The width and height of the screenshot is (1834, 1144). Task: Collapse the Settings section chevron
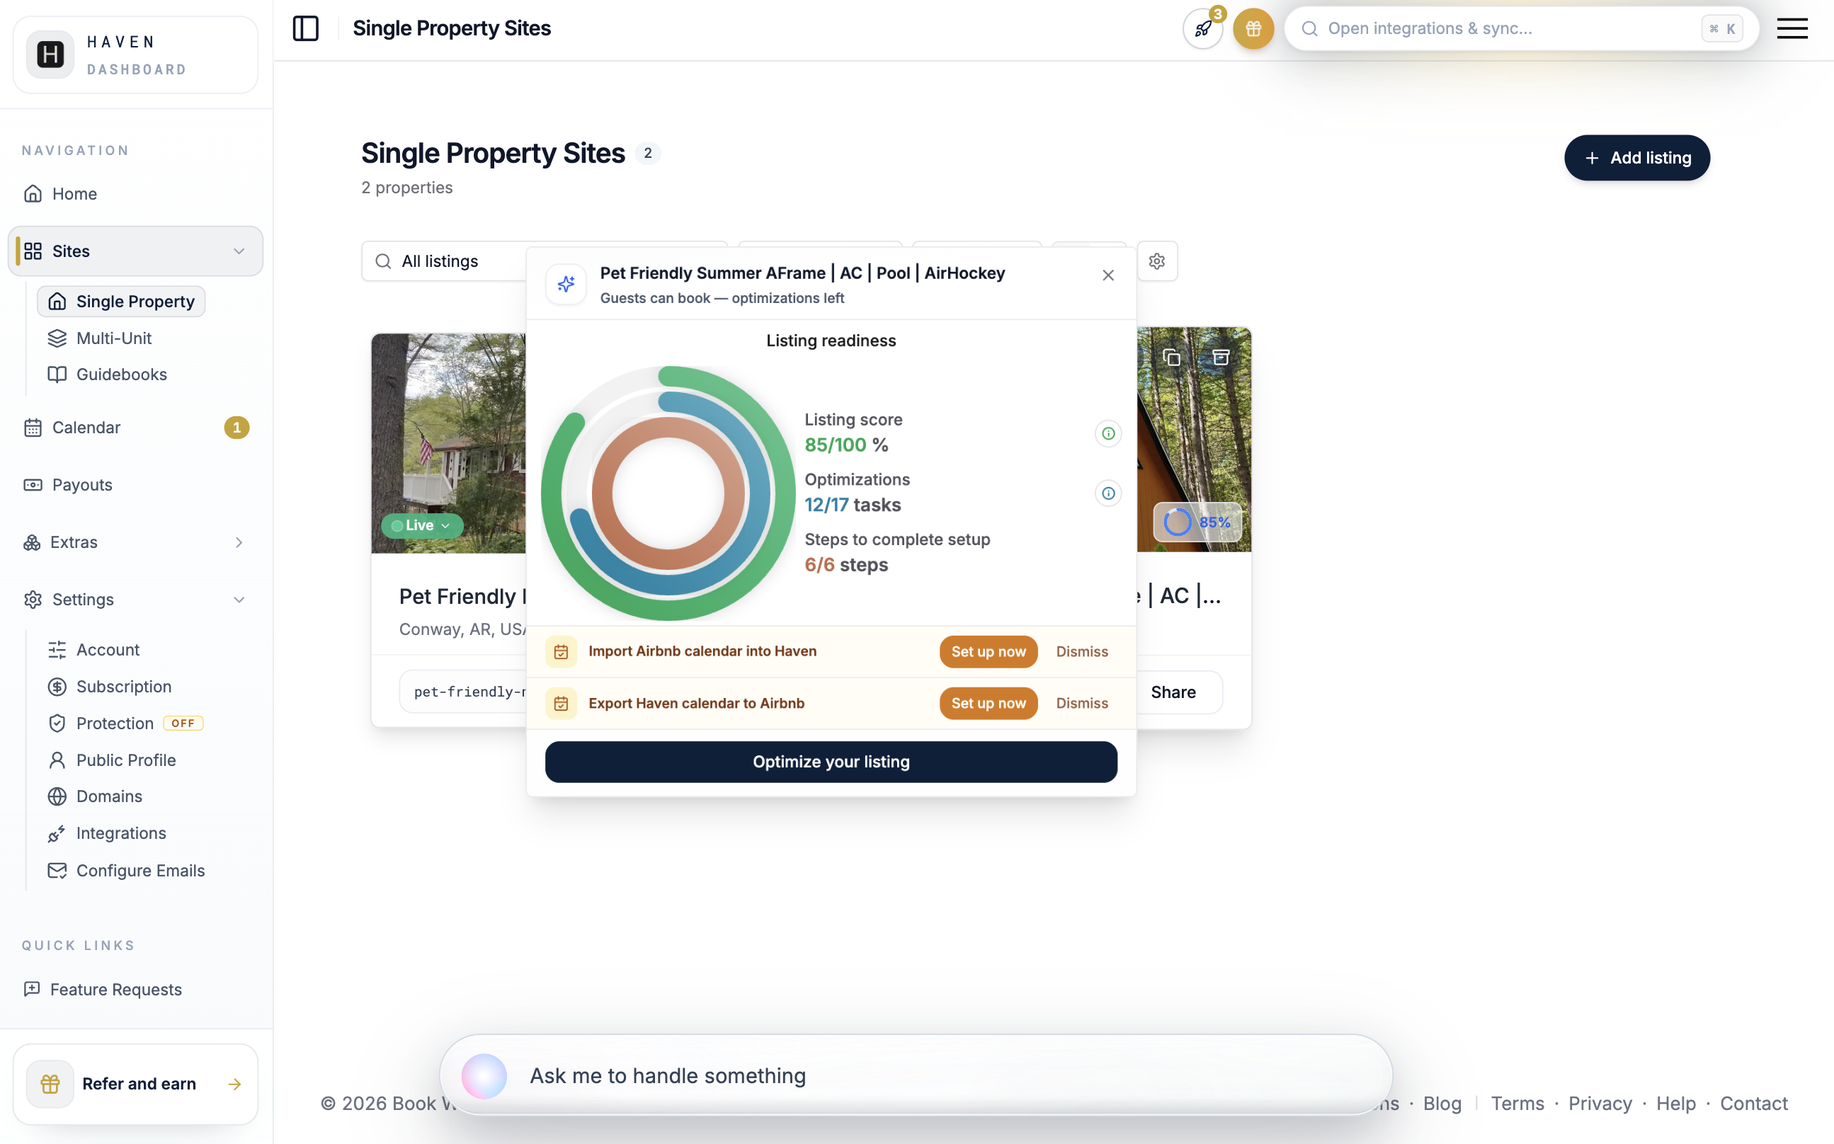click(239, 600)
